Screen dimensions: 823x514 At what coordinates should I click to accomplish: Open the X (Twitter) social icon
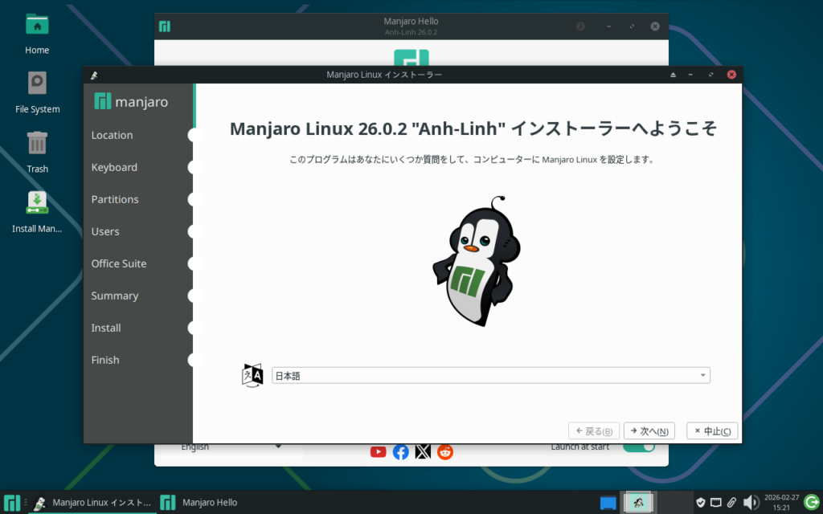click(423, 451)
